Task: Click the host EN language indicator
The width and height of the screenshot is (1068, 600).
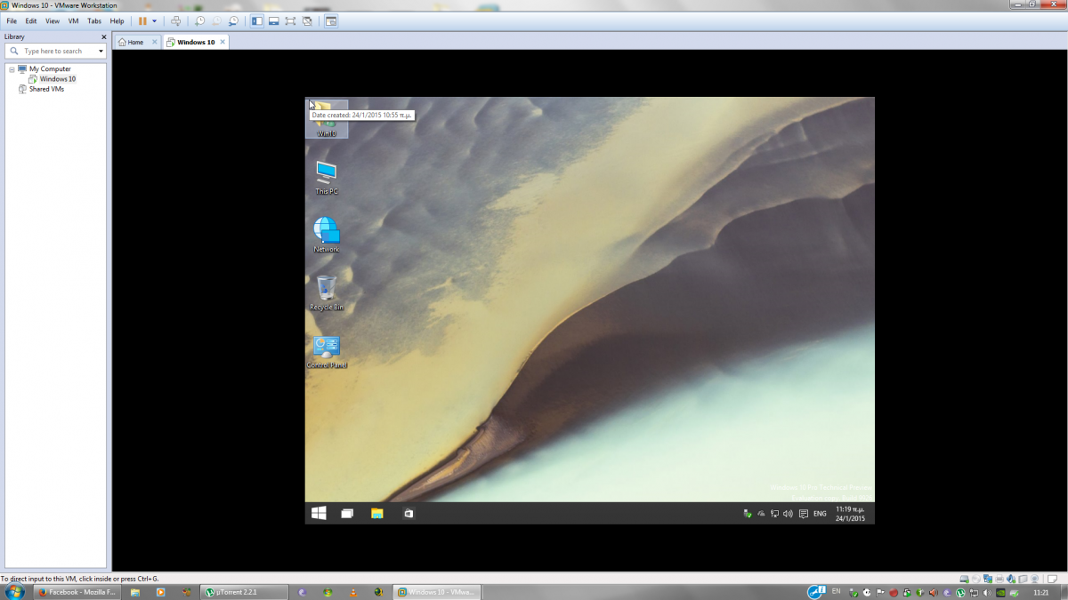Action: 836,590
